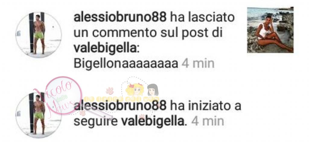This screenshot has height=142, width=309.
Task: Click the 'sul post di' text line
Action: (x=191, y=33)
